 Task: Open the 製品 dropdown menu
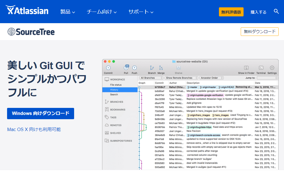point(68,12)
